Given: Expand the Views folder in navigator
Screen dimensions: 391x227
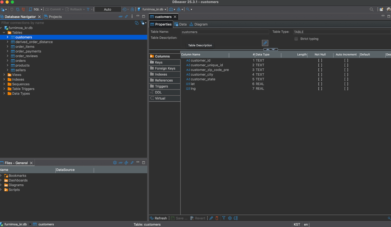Looking at the screenshot, I should [4, 75].
